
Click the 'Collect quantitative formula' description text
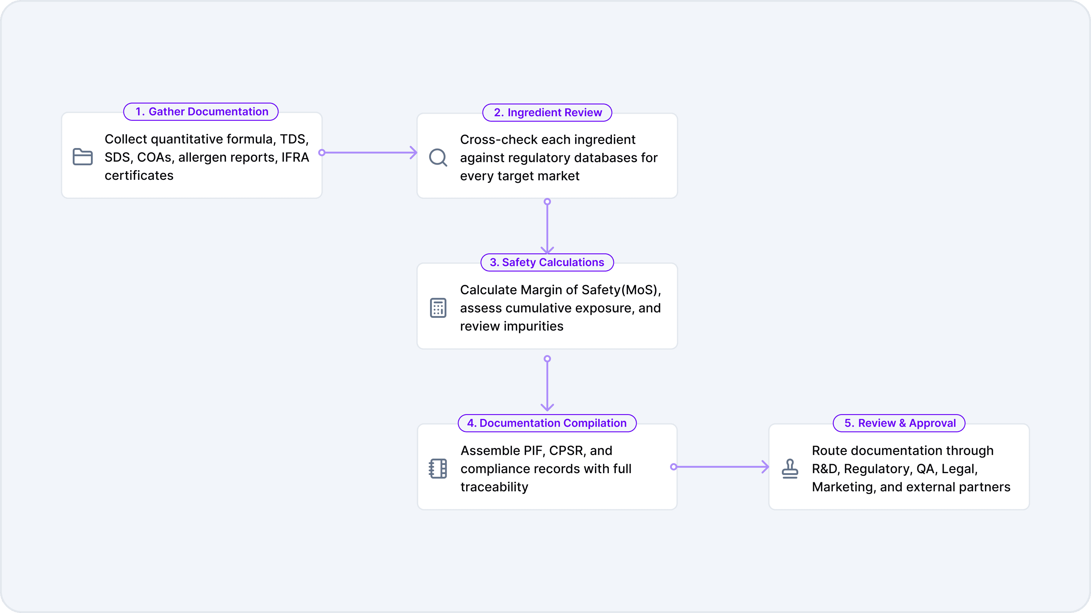click(x=207, y=157)
